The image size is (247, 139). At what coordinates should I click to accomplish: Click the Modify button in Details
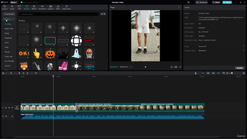point(240,68)
